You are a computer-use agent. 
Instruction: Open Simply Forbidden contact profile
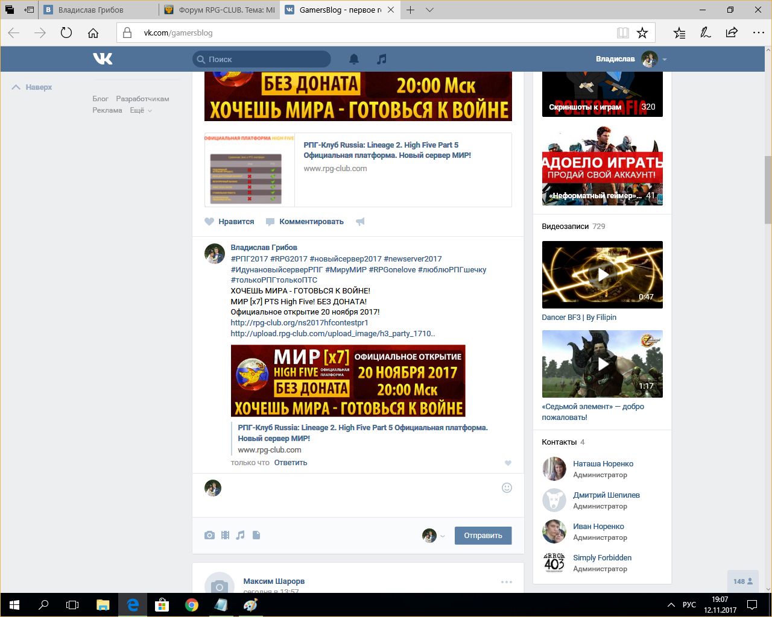coord(602,558)
